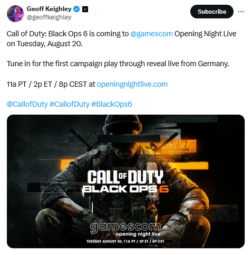Screen dimensions: 252x255
Task: Open the three-dot more options menu
Action: point(241,12)
